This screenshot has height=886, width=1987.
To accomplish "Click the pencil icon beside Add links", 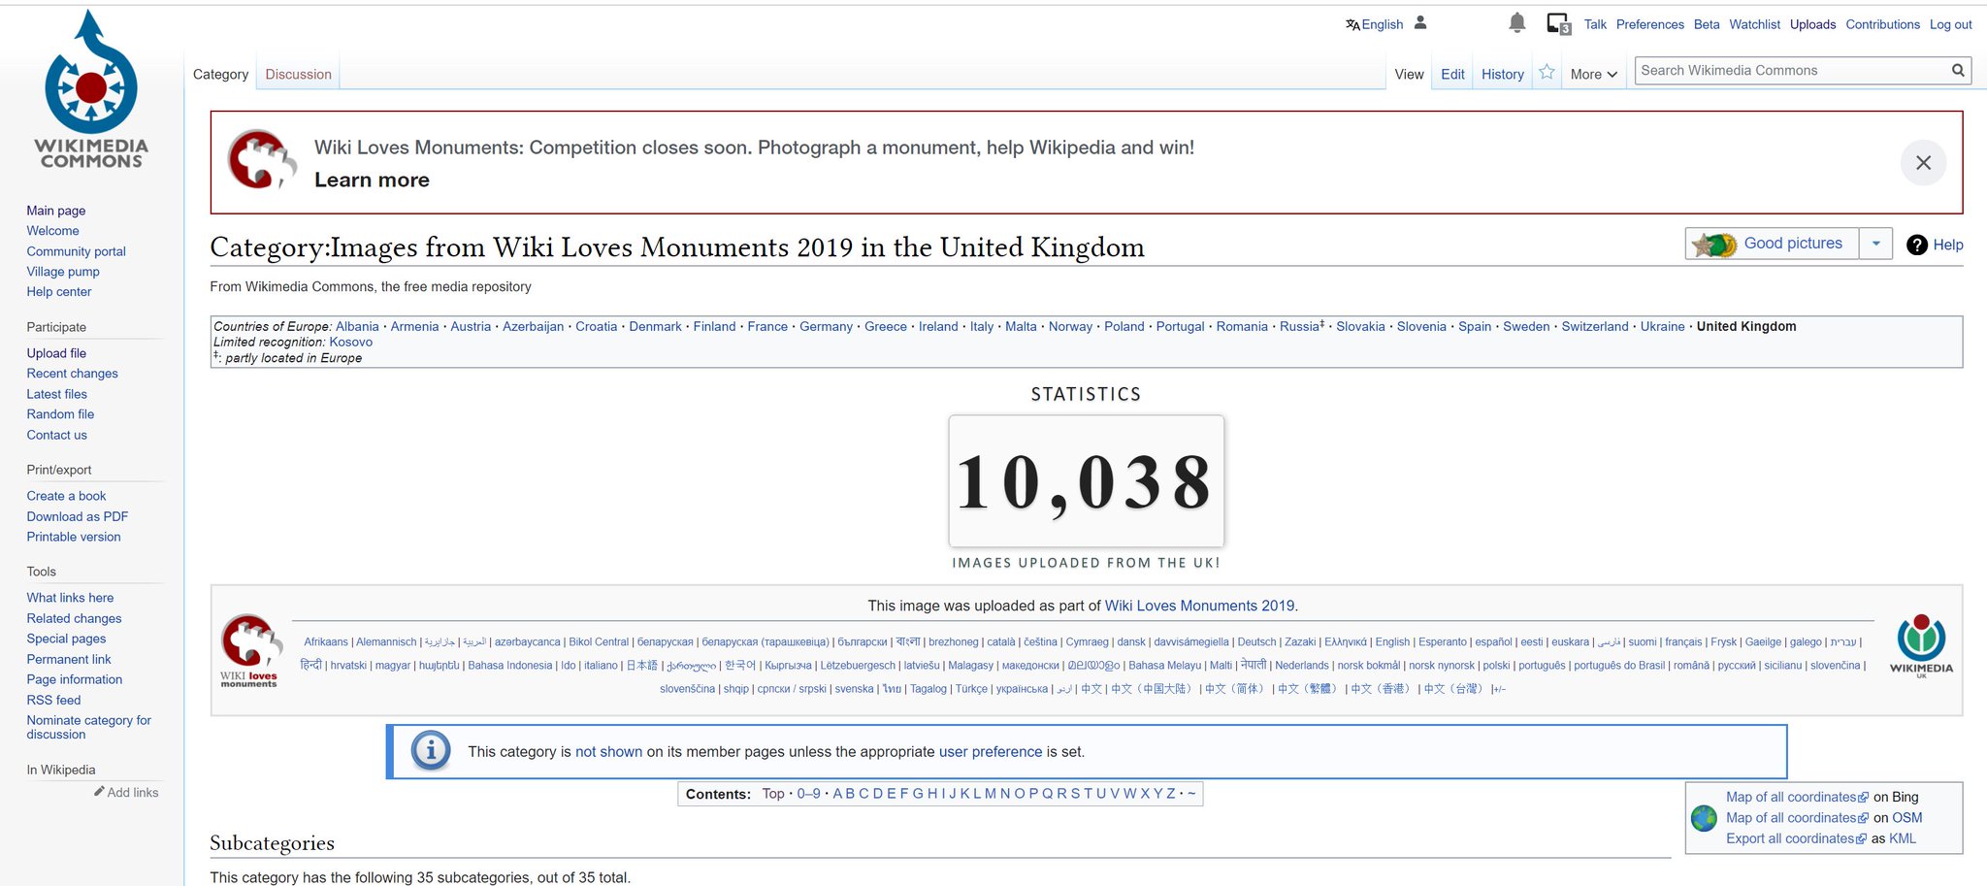I will coord(99,792).
